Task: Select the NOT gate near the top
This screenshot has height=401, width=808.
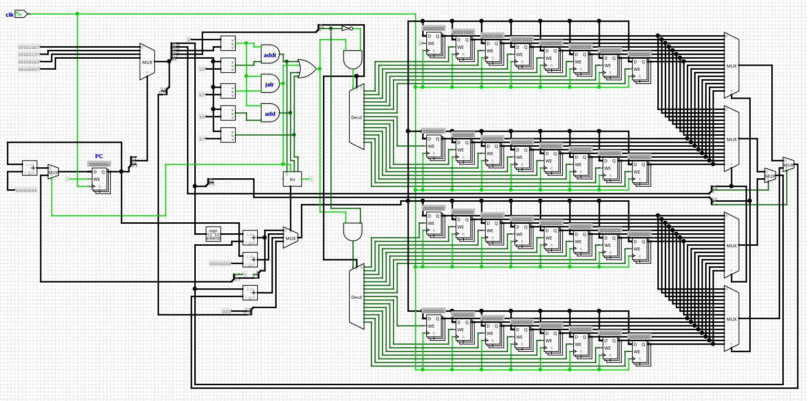Action: [348, 28]
